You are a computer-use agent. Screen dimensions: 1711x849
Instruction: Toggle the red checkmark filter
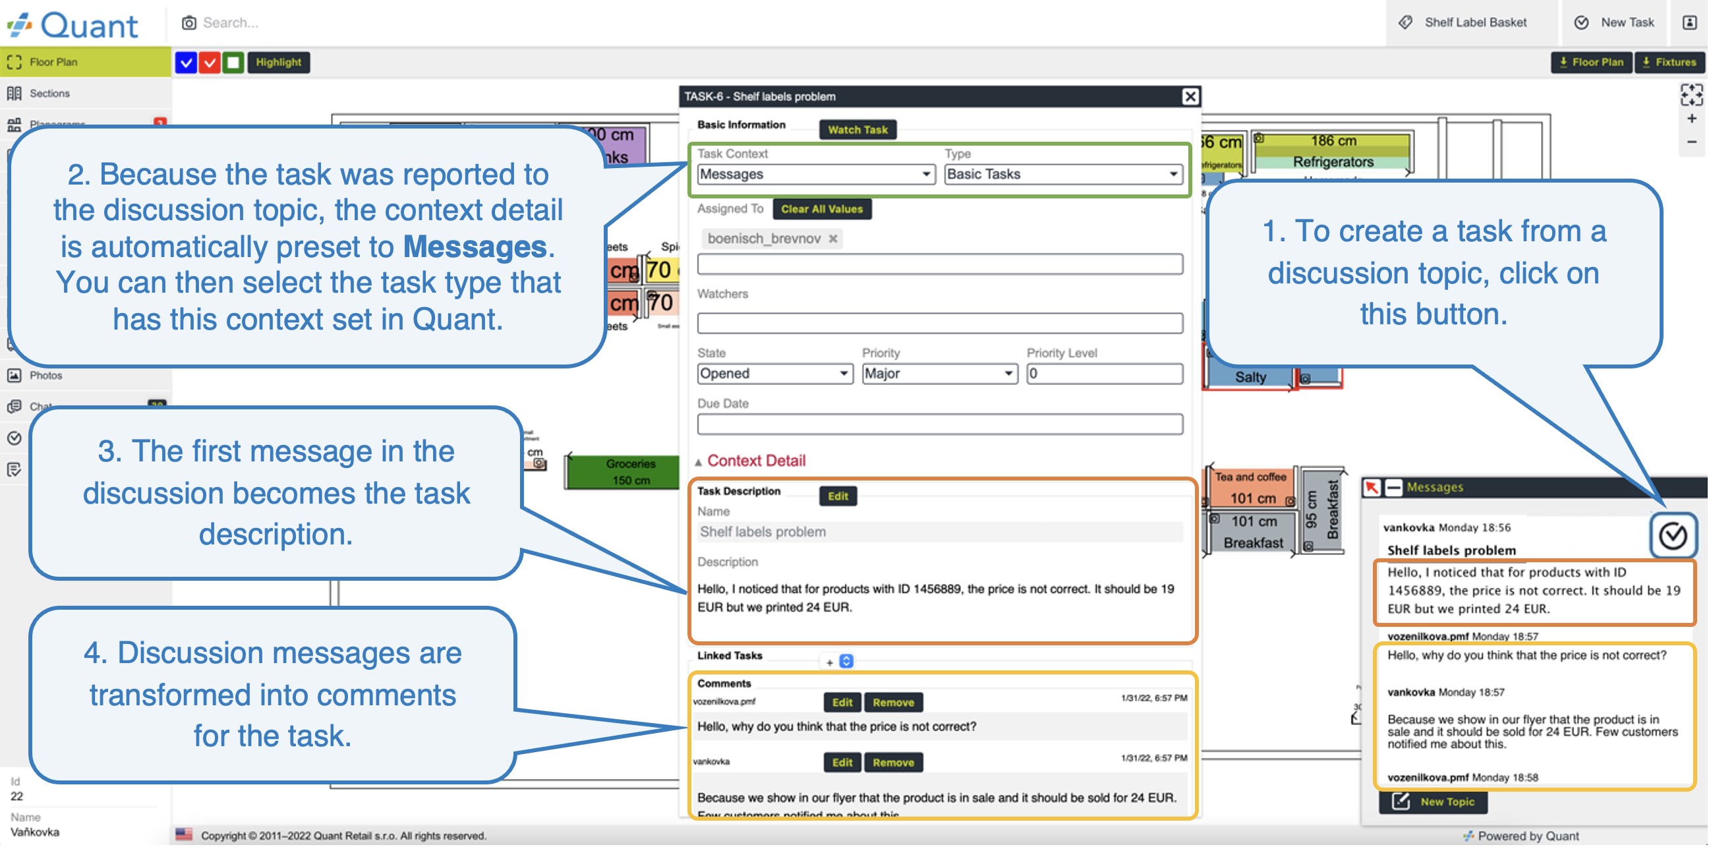pyautogui.click(x=210, y=63)
